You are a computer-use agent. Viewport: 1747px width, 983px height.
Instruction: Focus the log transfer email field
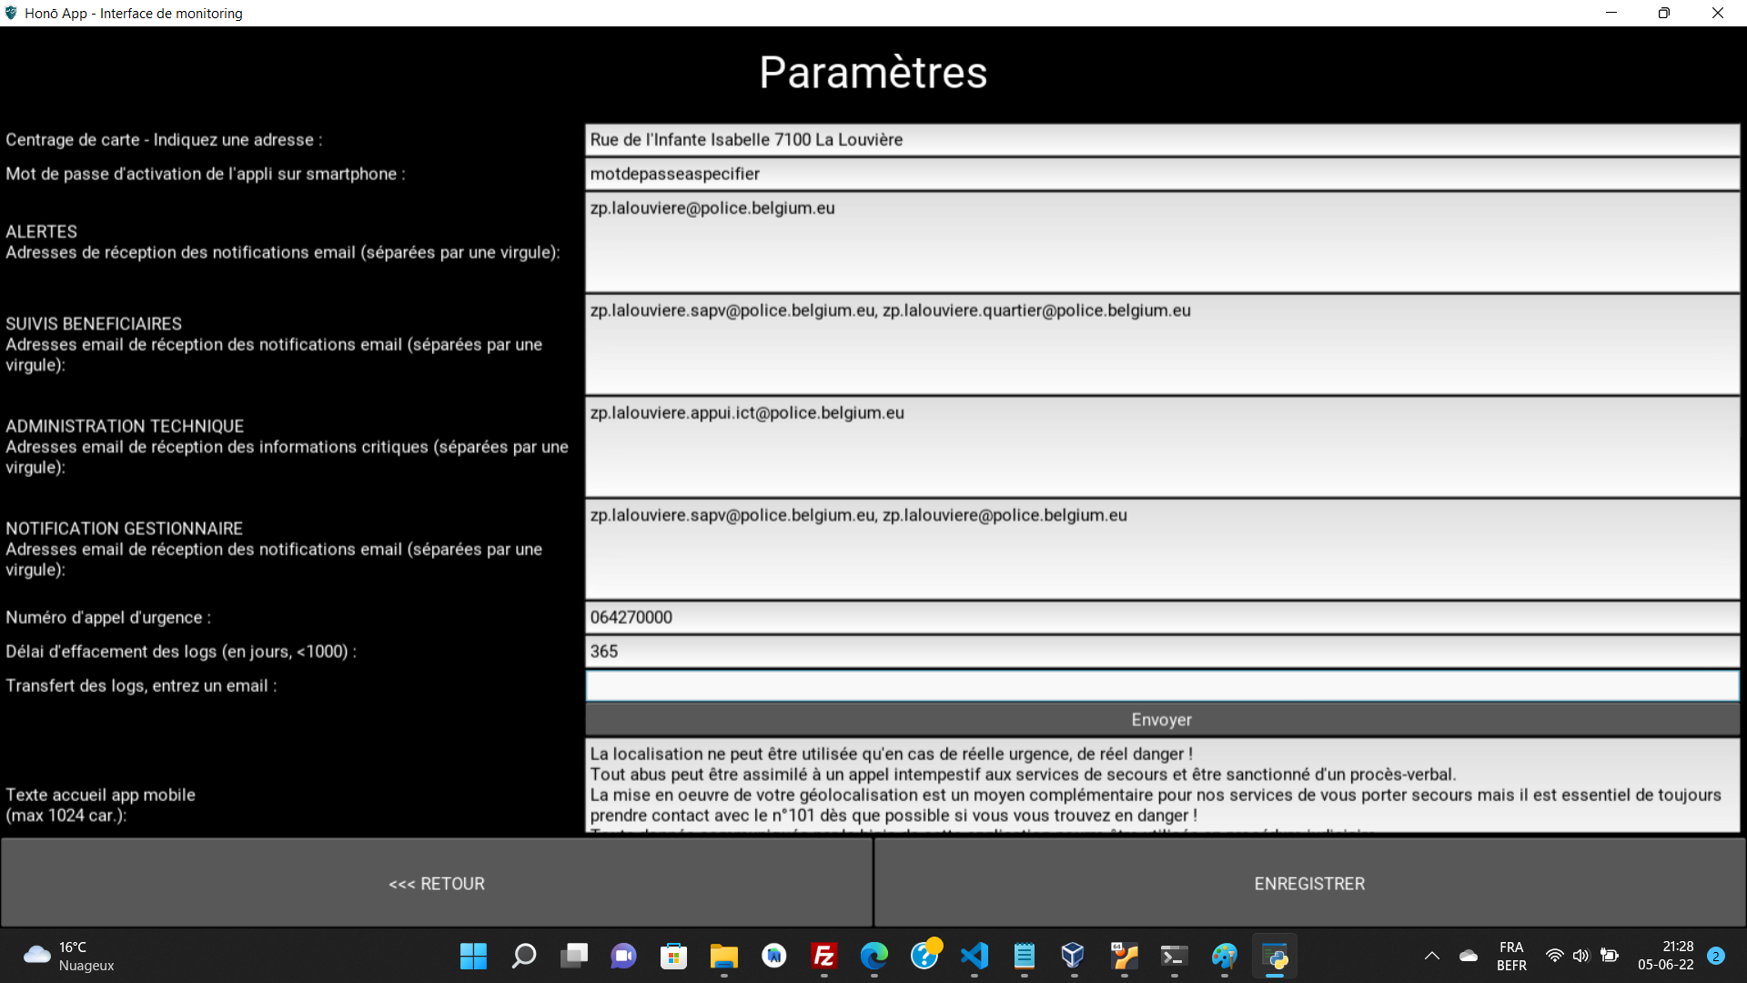[x=1161, y=685]
